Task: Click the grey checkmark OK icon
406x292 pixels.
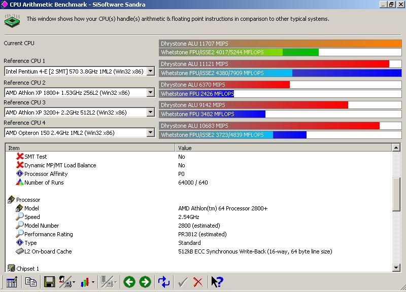Action: tap(183, 282)
